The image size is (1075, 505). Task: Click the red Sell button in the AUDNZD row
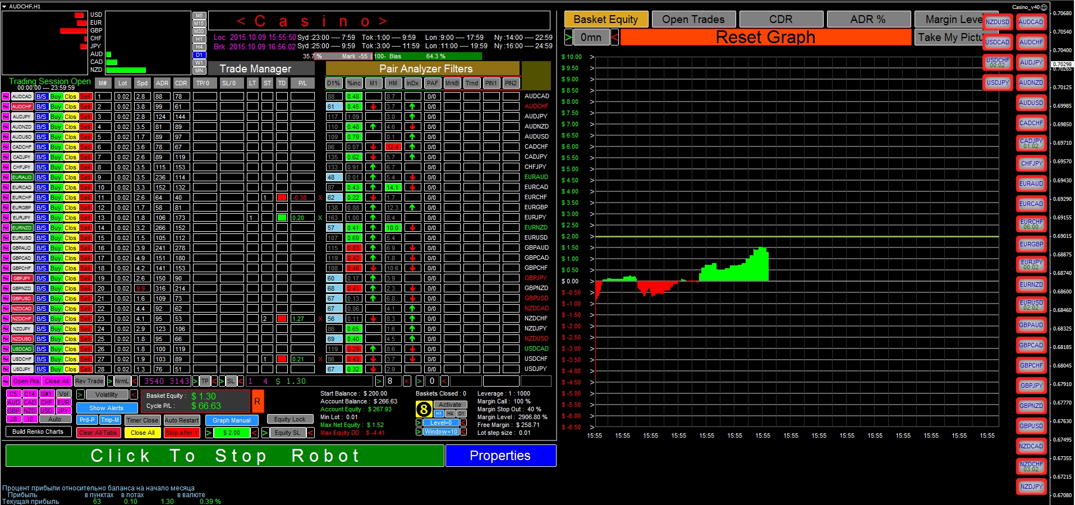pos(85,127)
